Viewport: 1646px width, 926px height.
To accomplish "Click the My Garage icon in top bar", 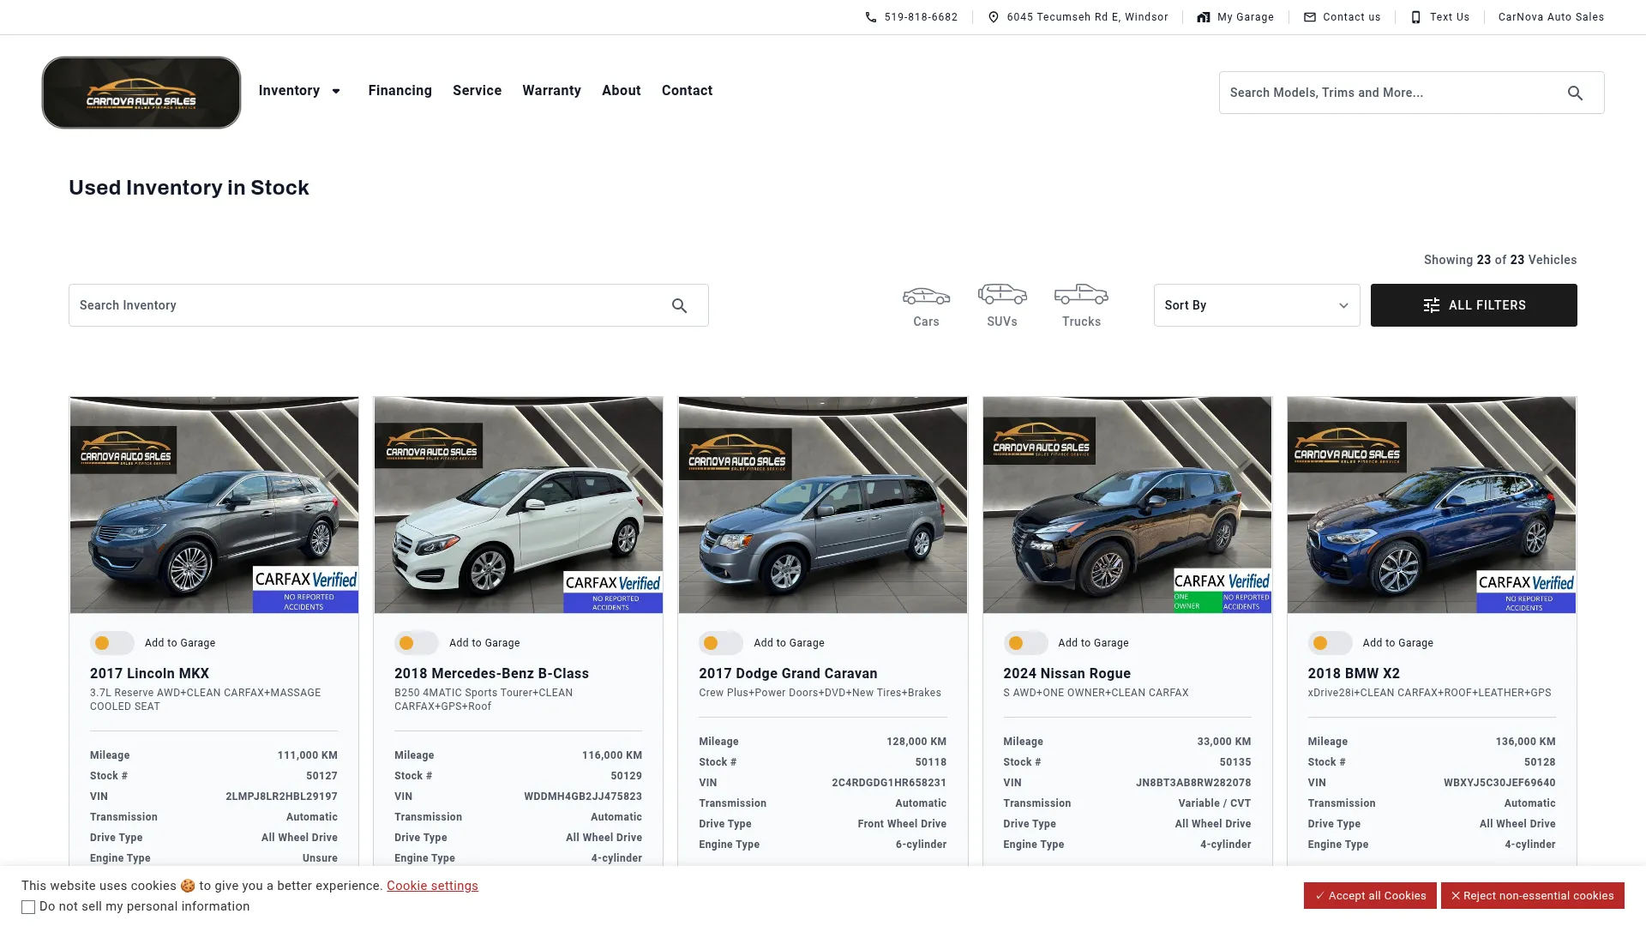I will pos(1204,17).
